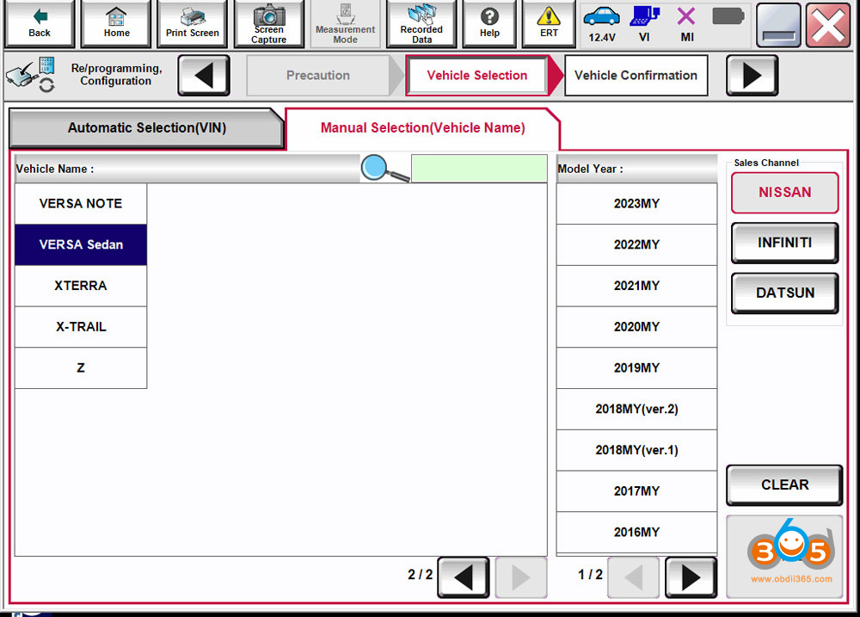860x617 pixels.
Task: Click the Back toolbar button
Action: coord(39,23)
